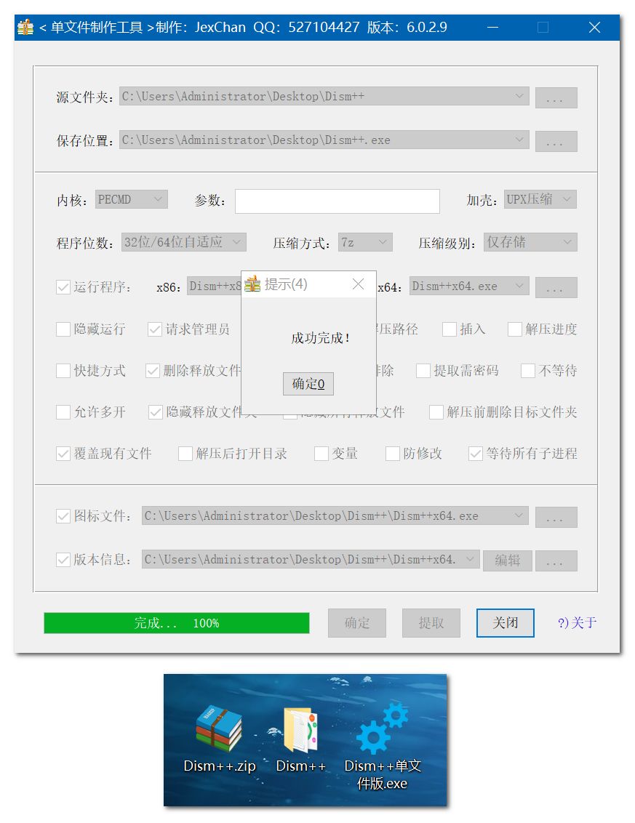Toggle the 等待所有子进程 checkbox
The height and width of the screenshot is (823, 635).
(475, 454)
